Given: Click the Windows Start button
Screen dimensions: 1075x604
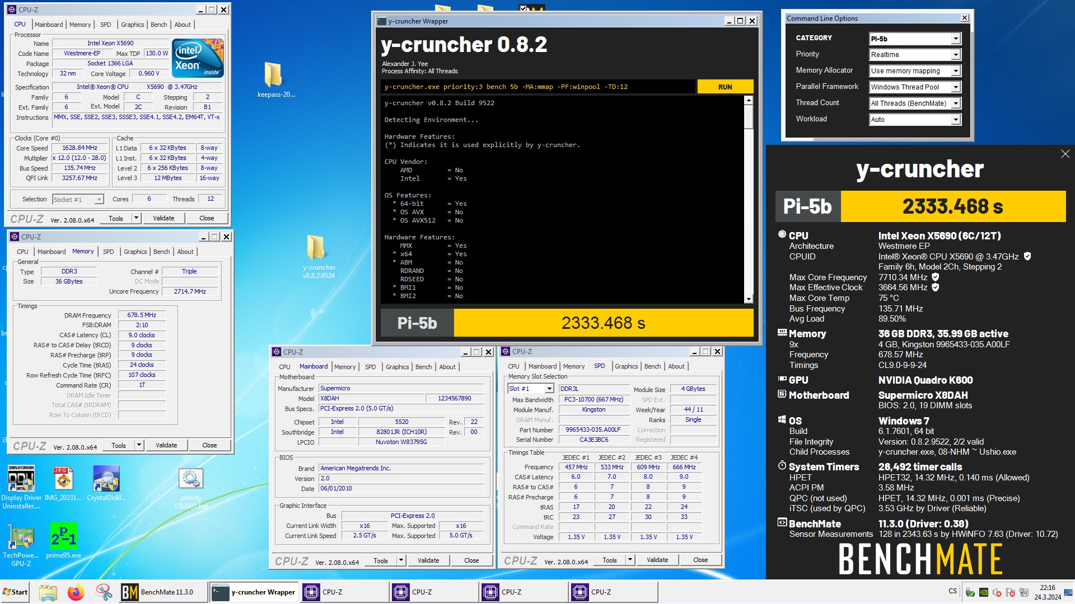Looking at the screenshot, I should pos(16,592).
